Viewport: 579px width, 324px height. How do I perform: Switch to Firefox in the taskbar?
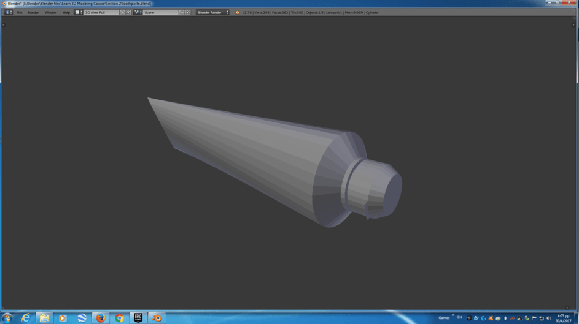101,318
